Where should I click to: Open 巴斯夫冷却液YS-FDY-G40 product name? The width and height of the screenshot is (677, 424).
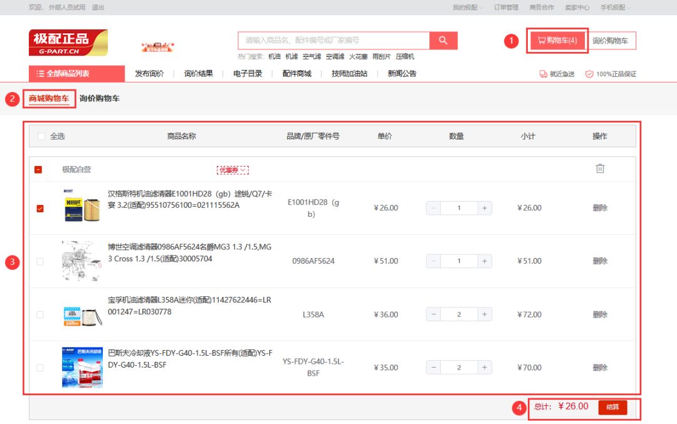(x=190, y=359)
